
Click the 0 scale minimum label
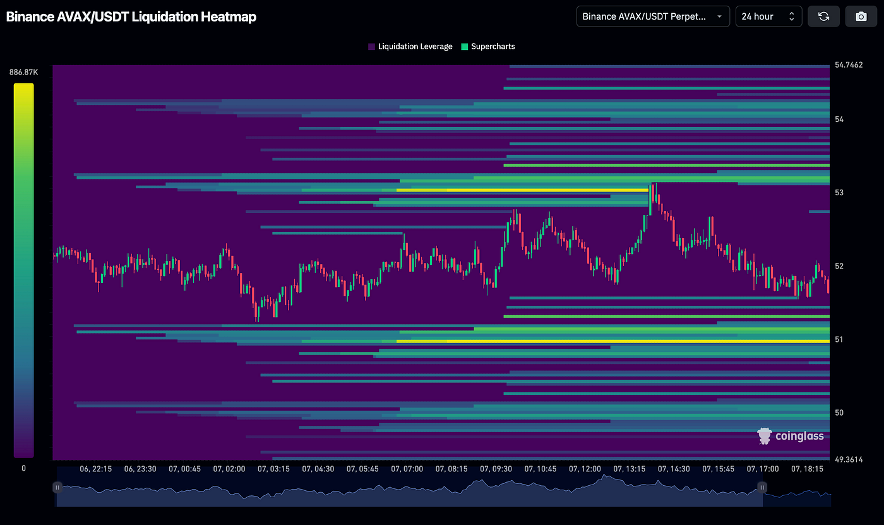click(23, 468)
